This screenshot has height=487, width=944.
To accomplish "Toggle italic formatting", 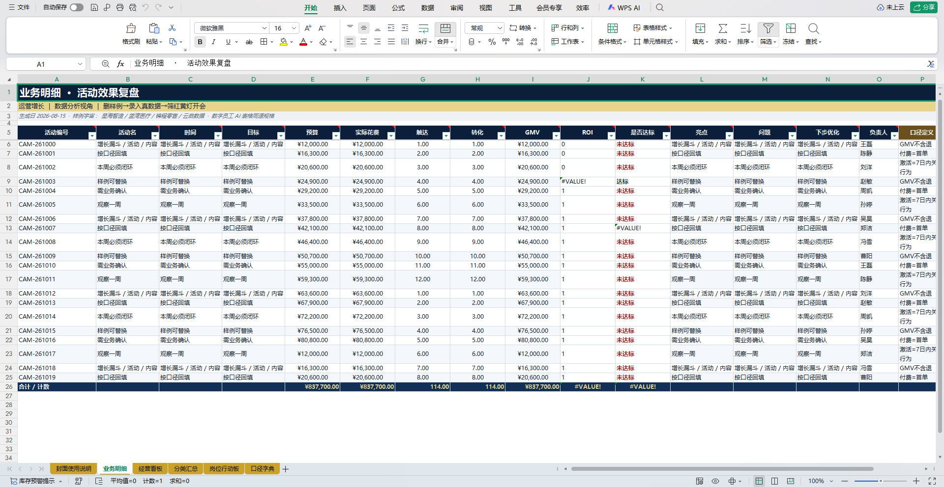I will [214, 42].
